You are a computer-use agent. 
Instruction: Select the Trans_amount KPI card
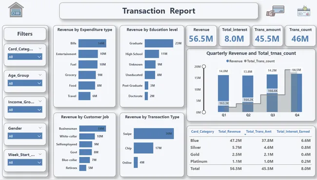pyautogui.click(x=267, y=36)
